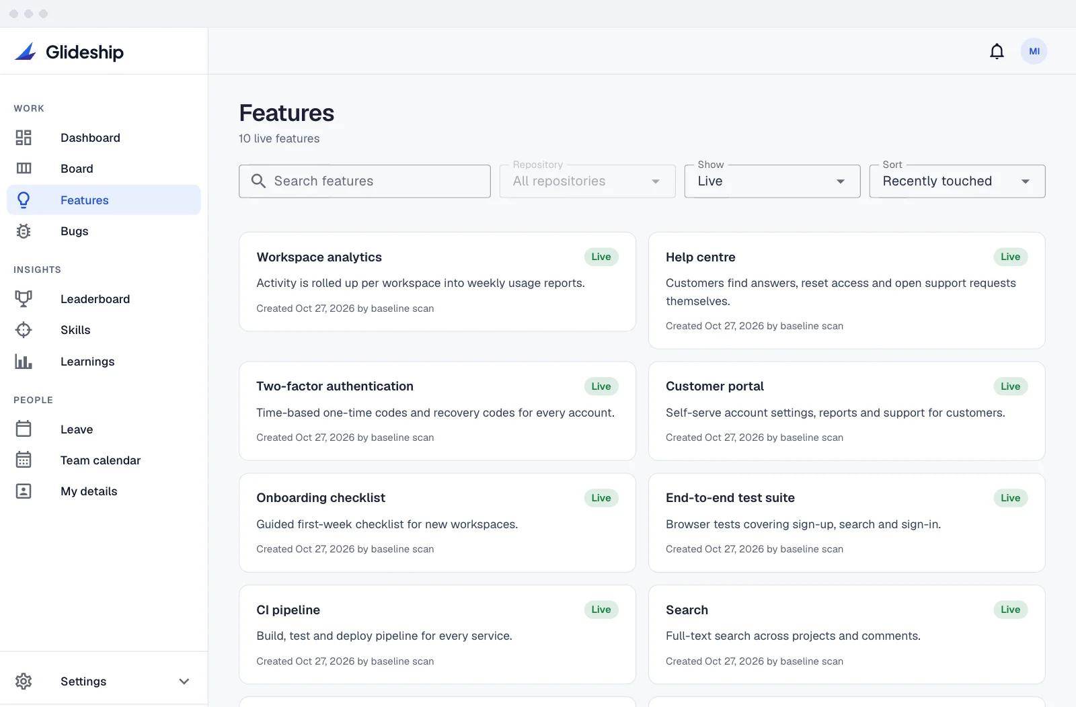The width and height of the screenshot is (1076, 707).
Task: Open the Show filter dropdown
Action: click(772, 181)
